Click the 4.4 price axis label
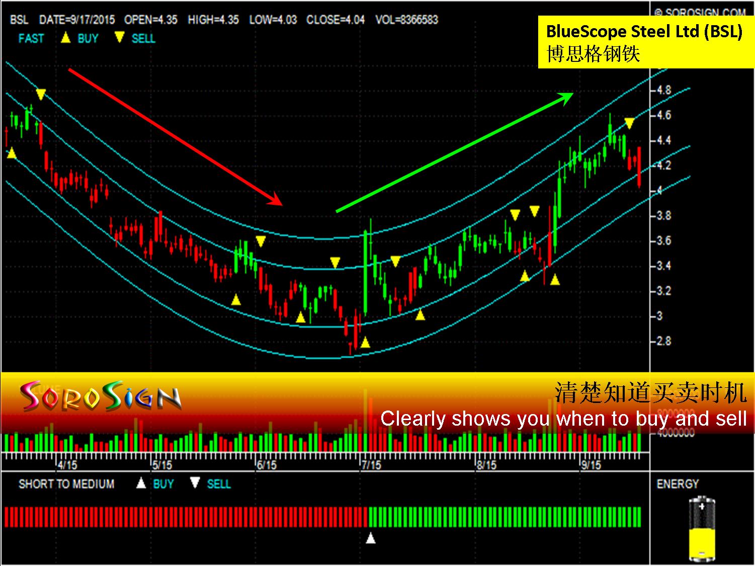755x566 pixels. (x=663, y=140)
